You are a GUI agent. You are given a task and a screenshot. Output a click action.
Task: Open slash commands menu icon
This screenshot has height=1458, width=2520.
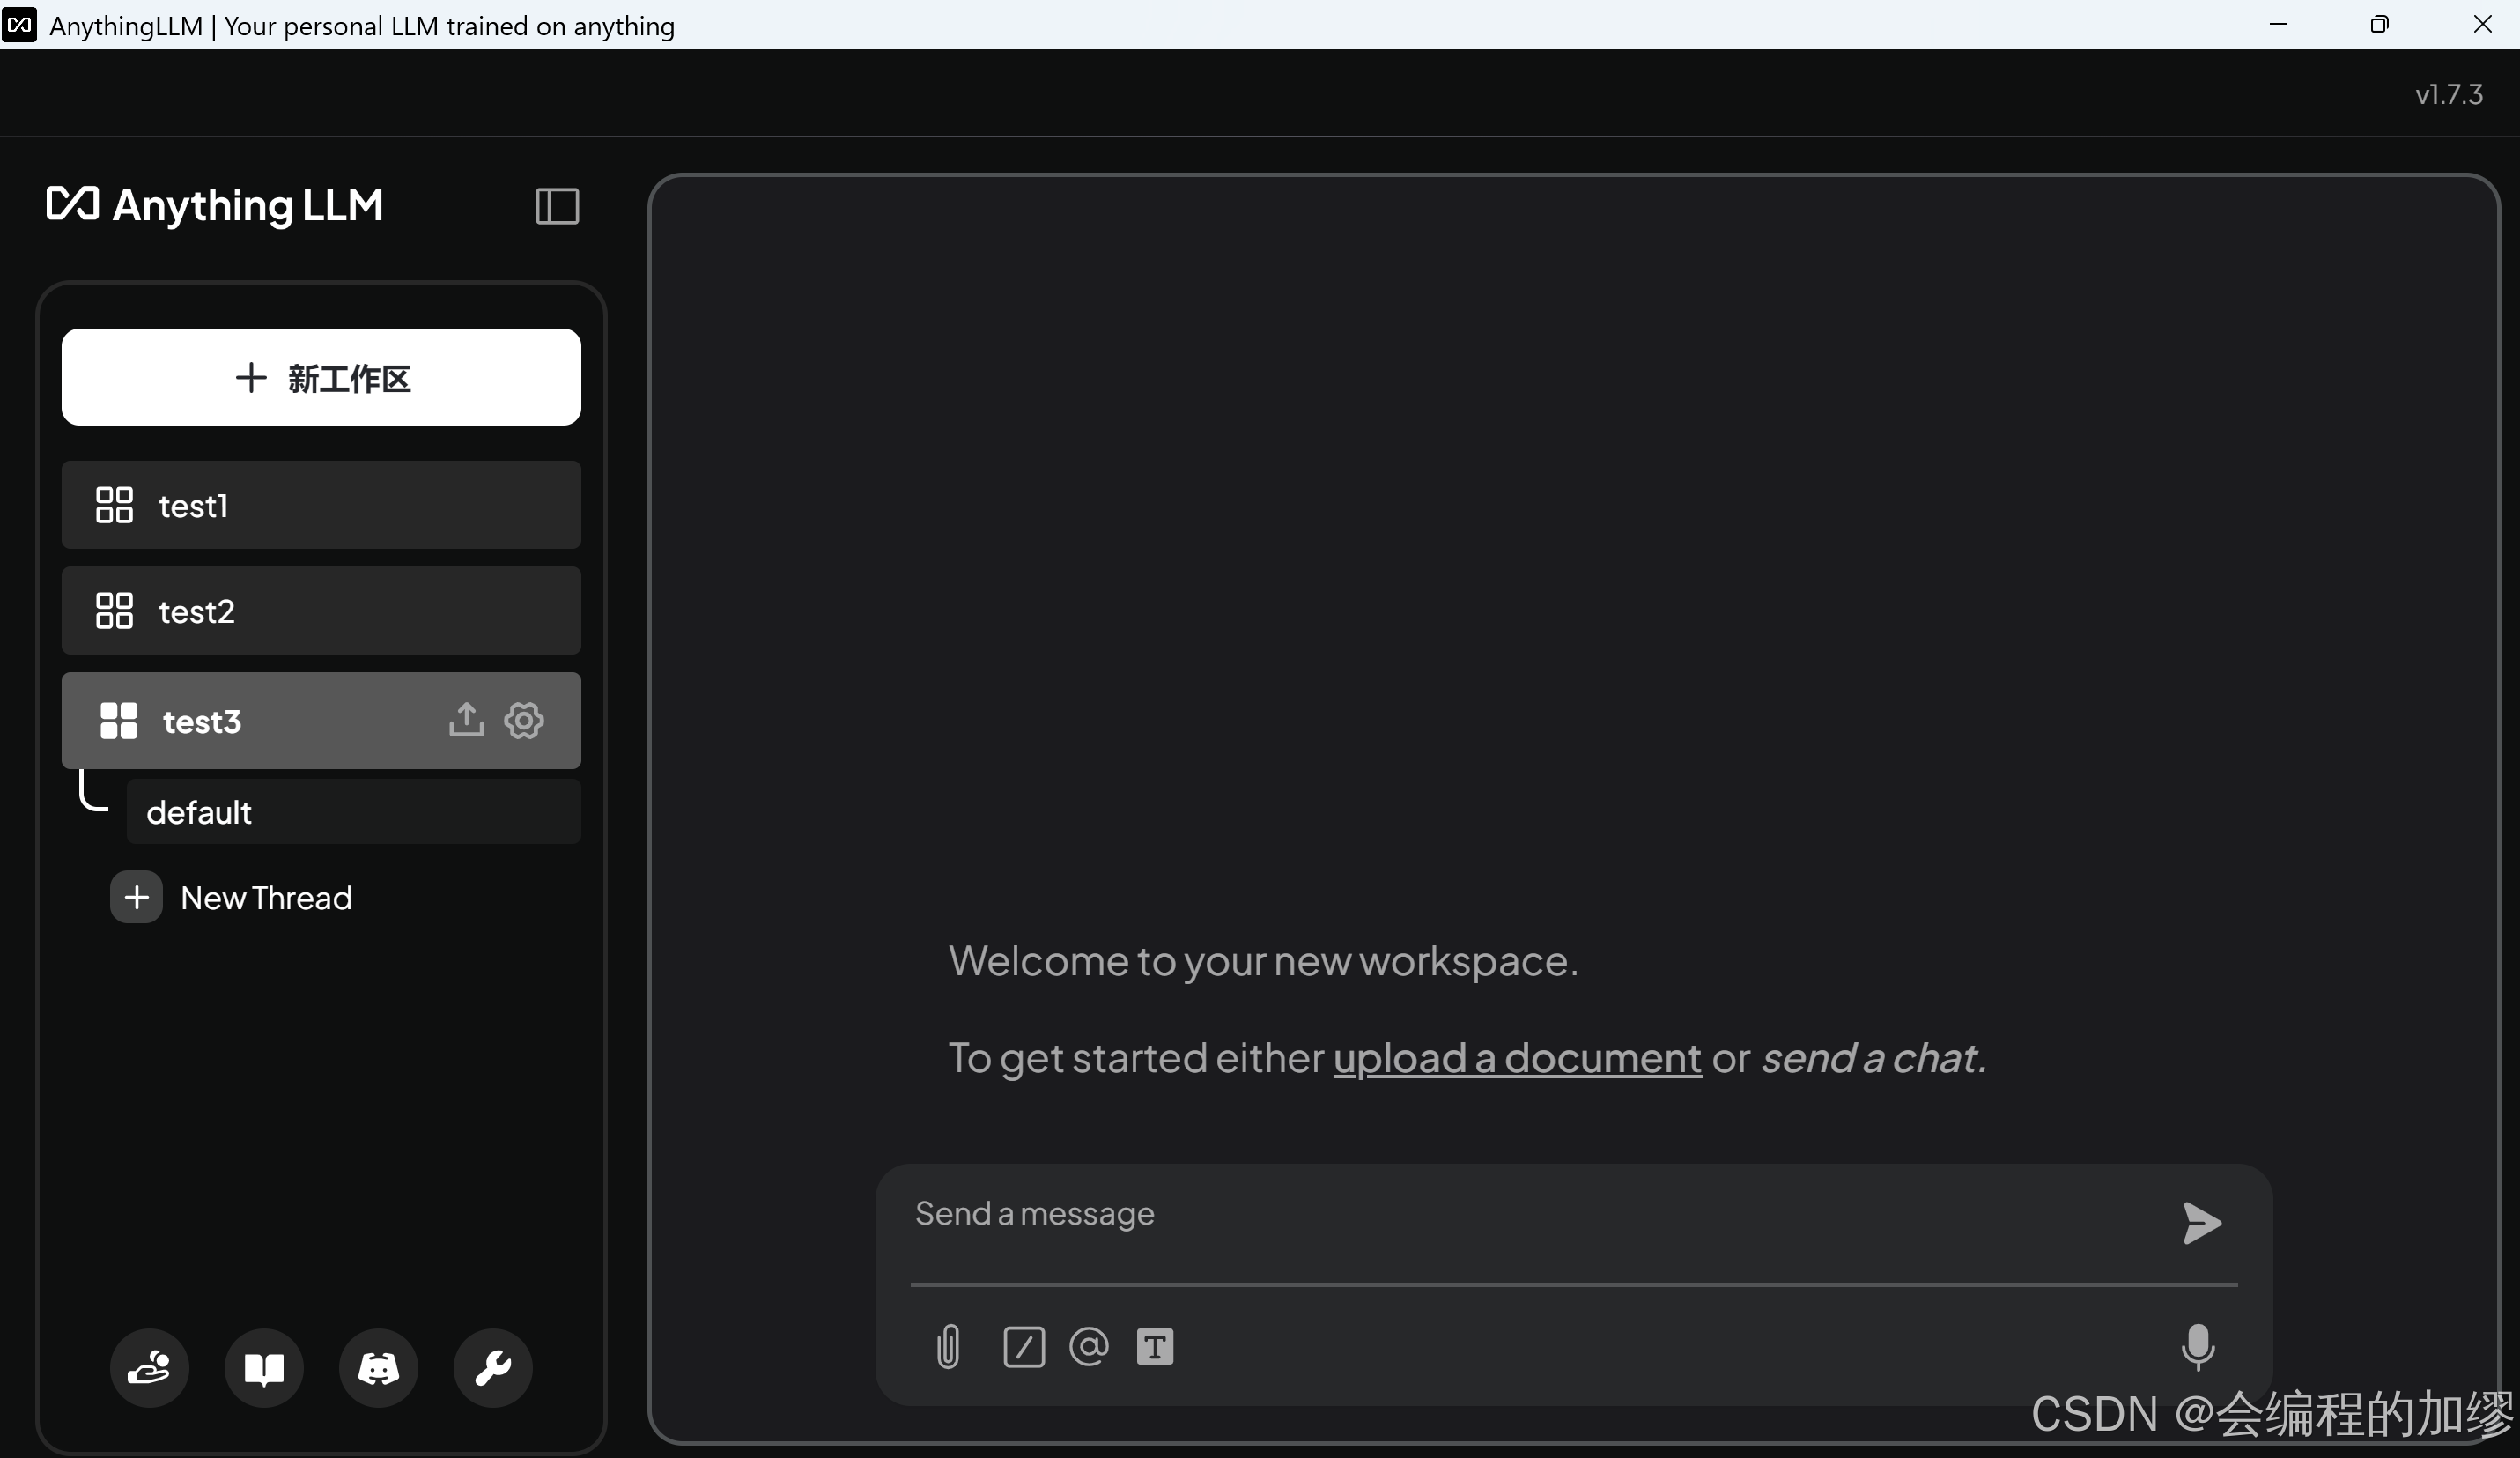click(1023, 1346)
